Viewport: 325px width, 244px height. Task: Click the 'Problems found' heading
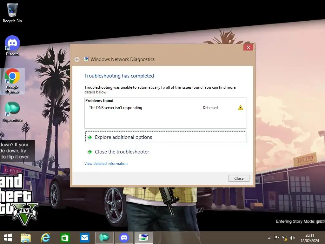99,101
